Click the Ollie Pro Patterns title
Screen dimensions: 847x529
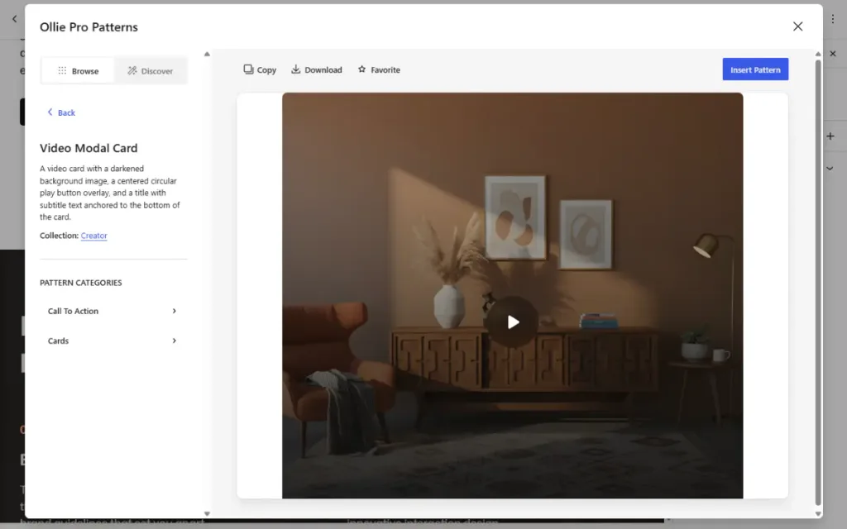pyautogui.click(x=89, y=27)
